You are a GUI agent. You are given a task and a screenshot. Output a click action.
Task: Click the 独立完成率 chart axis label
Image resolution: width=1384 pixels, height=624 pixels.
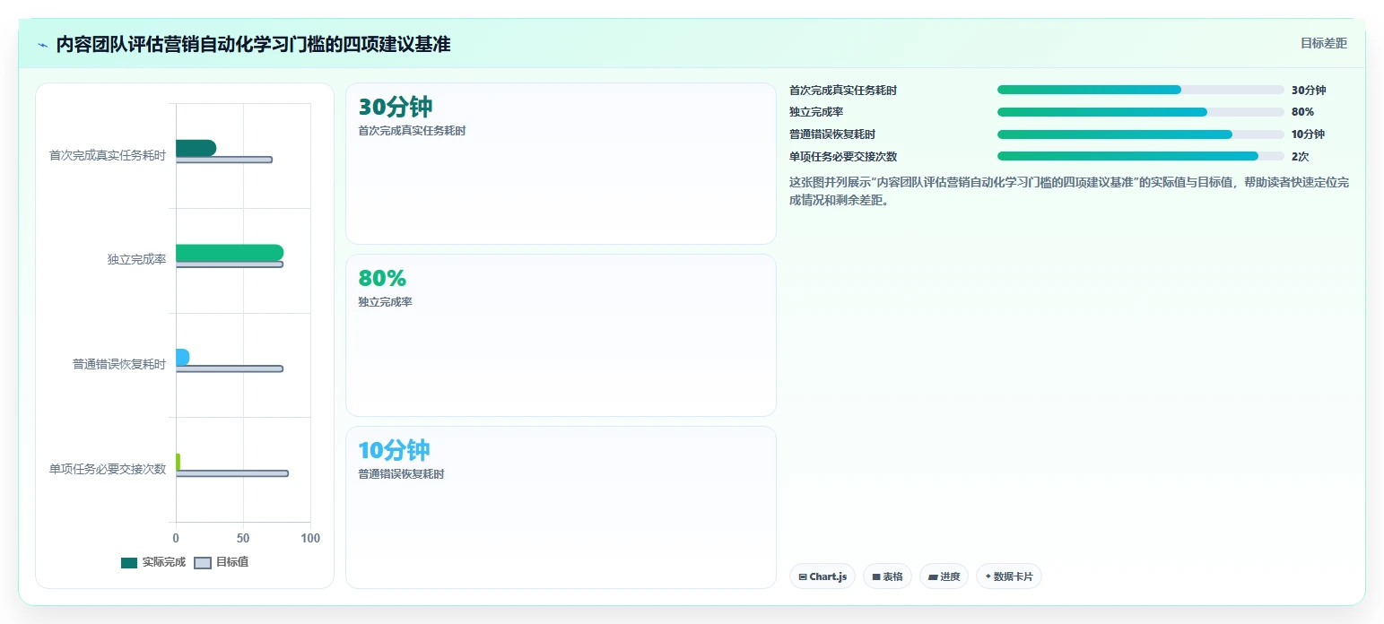[x=136, y=260]
